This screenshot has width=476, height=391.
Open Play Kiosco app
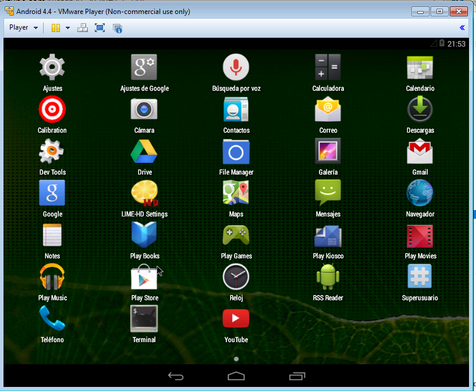click(328, 236)
